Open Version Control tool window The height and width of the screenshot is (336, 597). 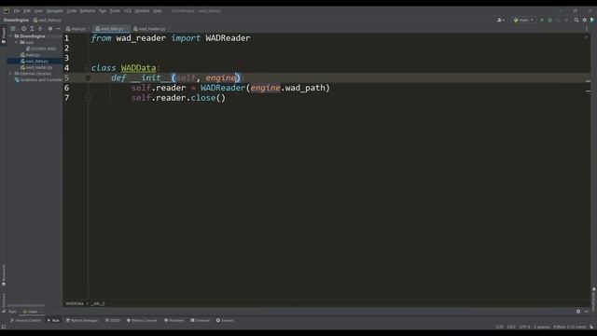[x=25, y=321]
